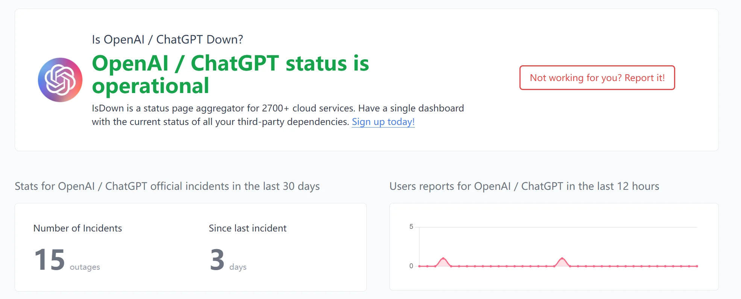Click the "days" unit text
This screenshot has height=299, width=741.
pyautogui.click(x=238, y=267)
